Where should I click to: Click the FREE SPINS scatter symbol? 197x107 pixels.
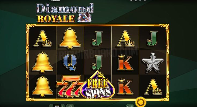click(x=98, y=85)
